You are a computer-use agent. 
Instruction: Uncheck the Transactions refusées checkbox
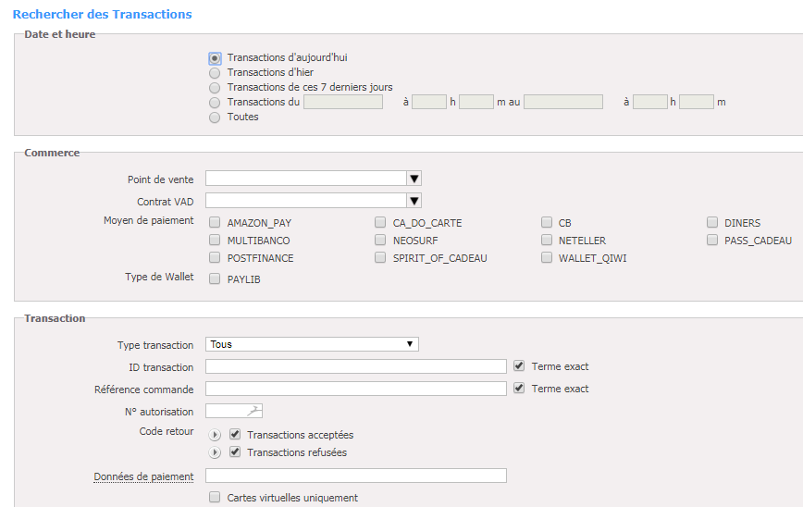pos(235,451)
